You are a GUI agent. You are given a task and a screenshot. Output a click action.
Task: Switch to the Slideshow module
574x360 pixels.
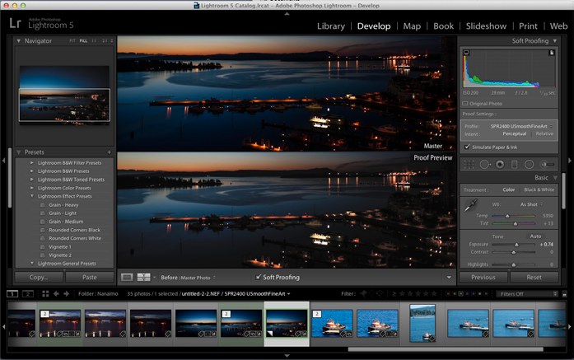click(486, 26)
